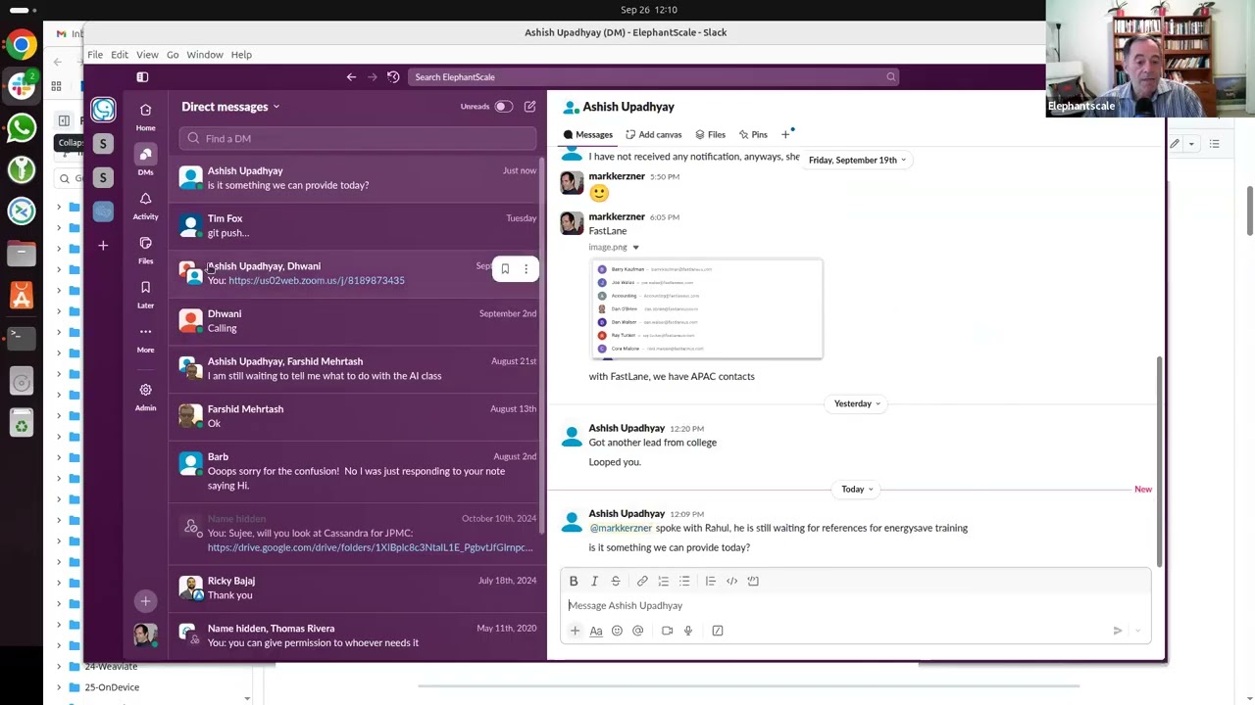Toggle bold formatting in message composer

click(574, 581)
